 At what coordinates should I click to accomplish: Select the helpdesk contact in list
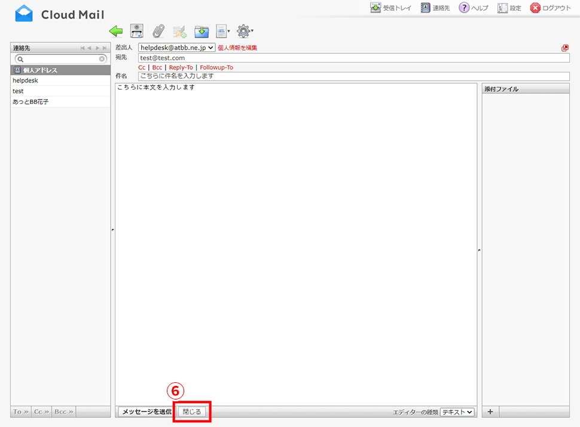26,81
